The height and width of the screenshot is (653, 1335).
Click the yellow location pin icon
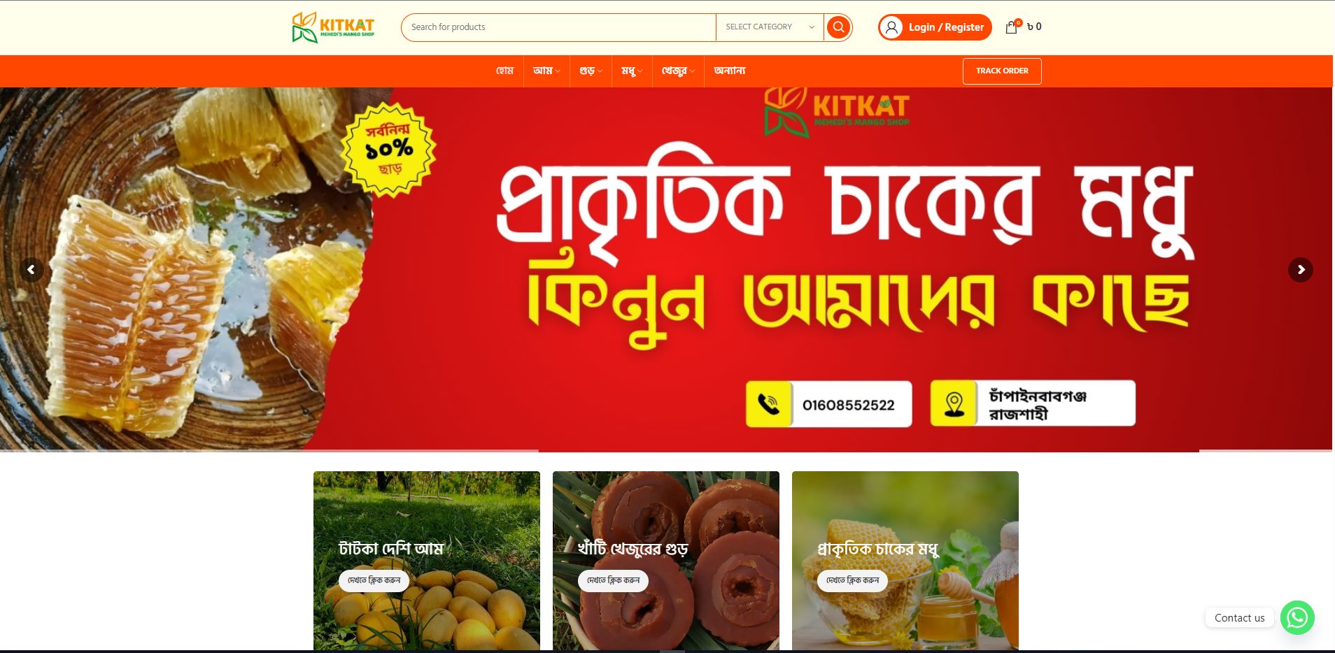coord(954,403)
